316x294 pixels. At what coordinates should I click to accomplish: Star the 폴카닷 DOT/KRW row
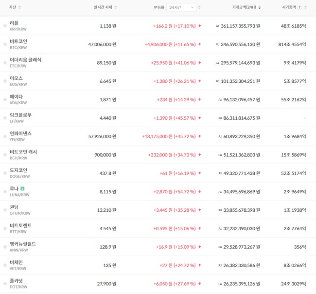5,284
